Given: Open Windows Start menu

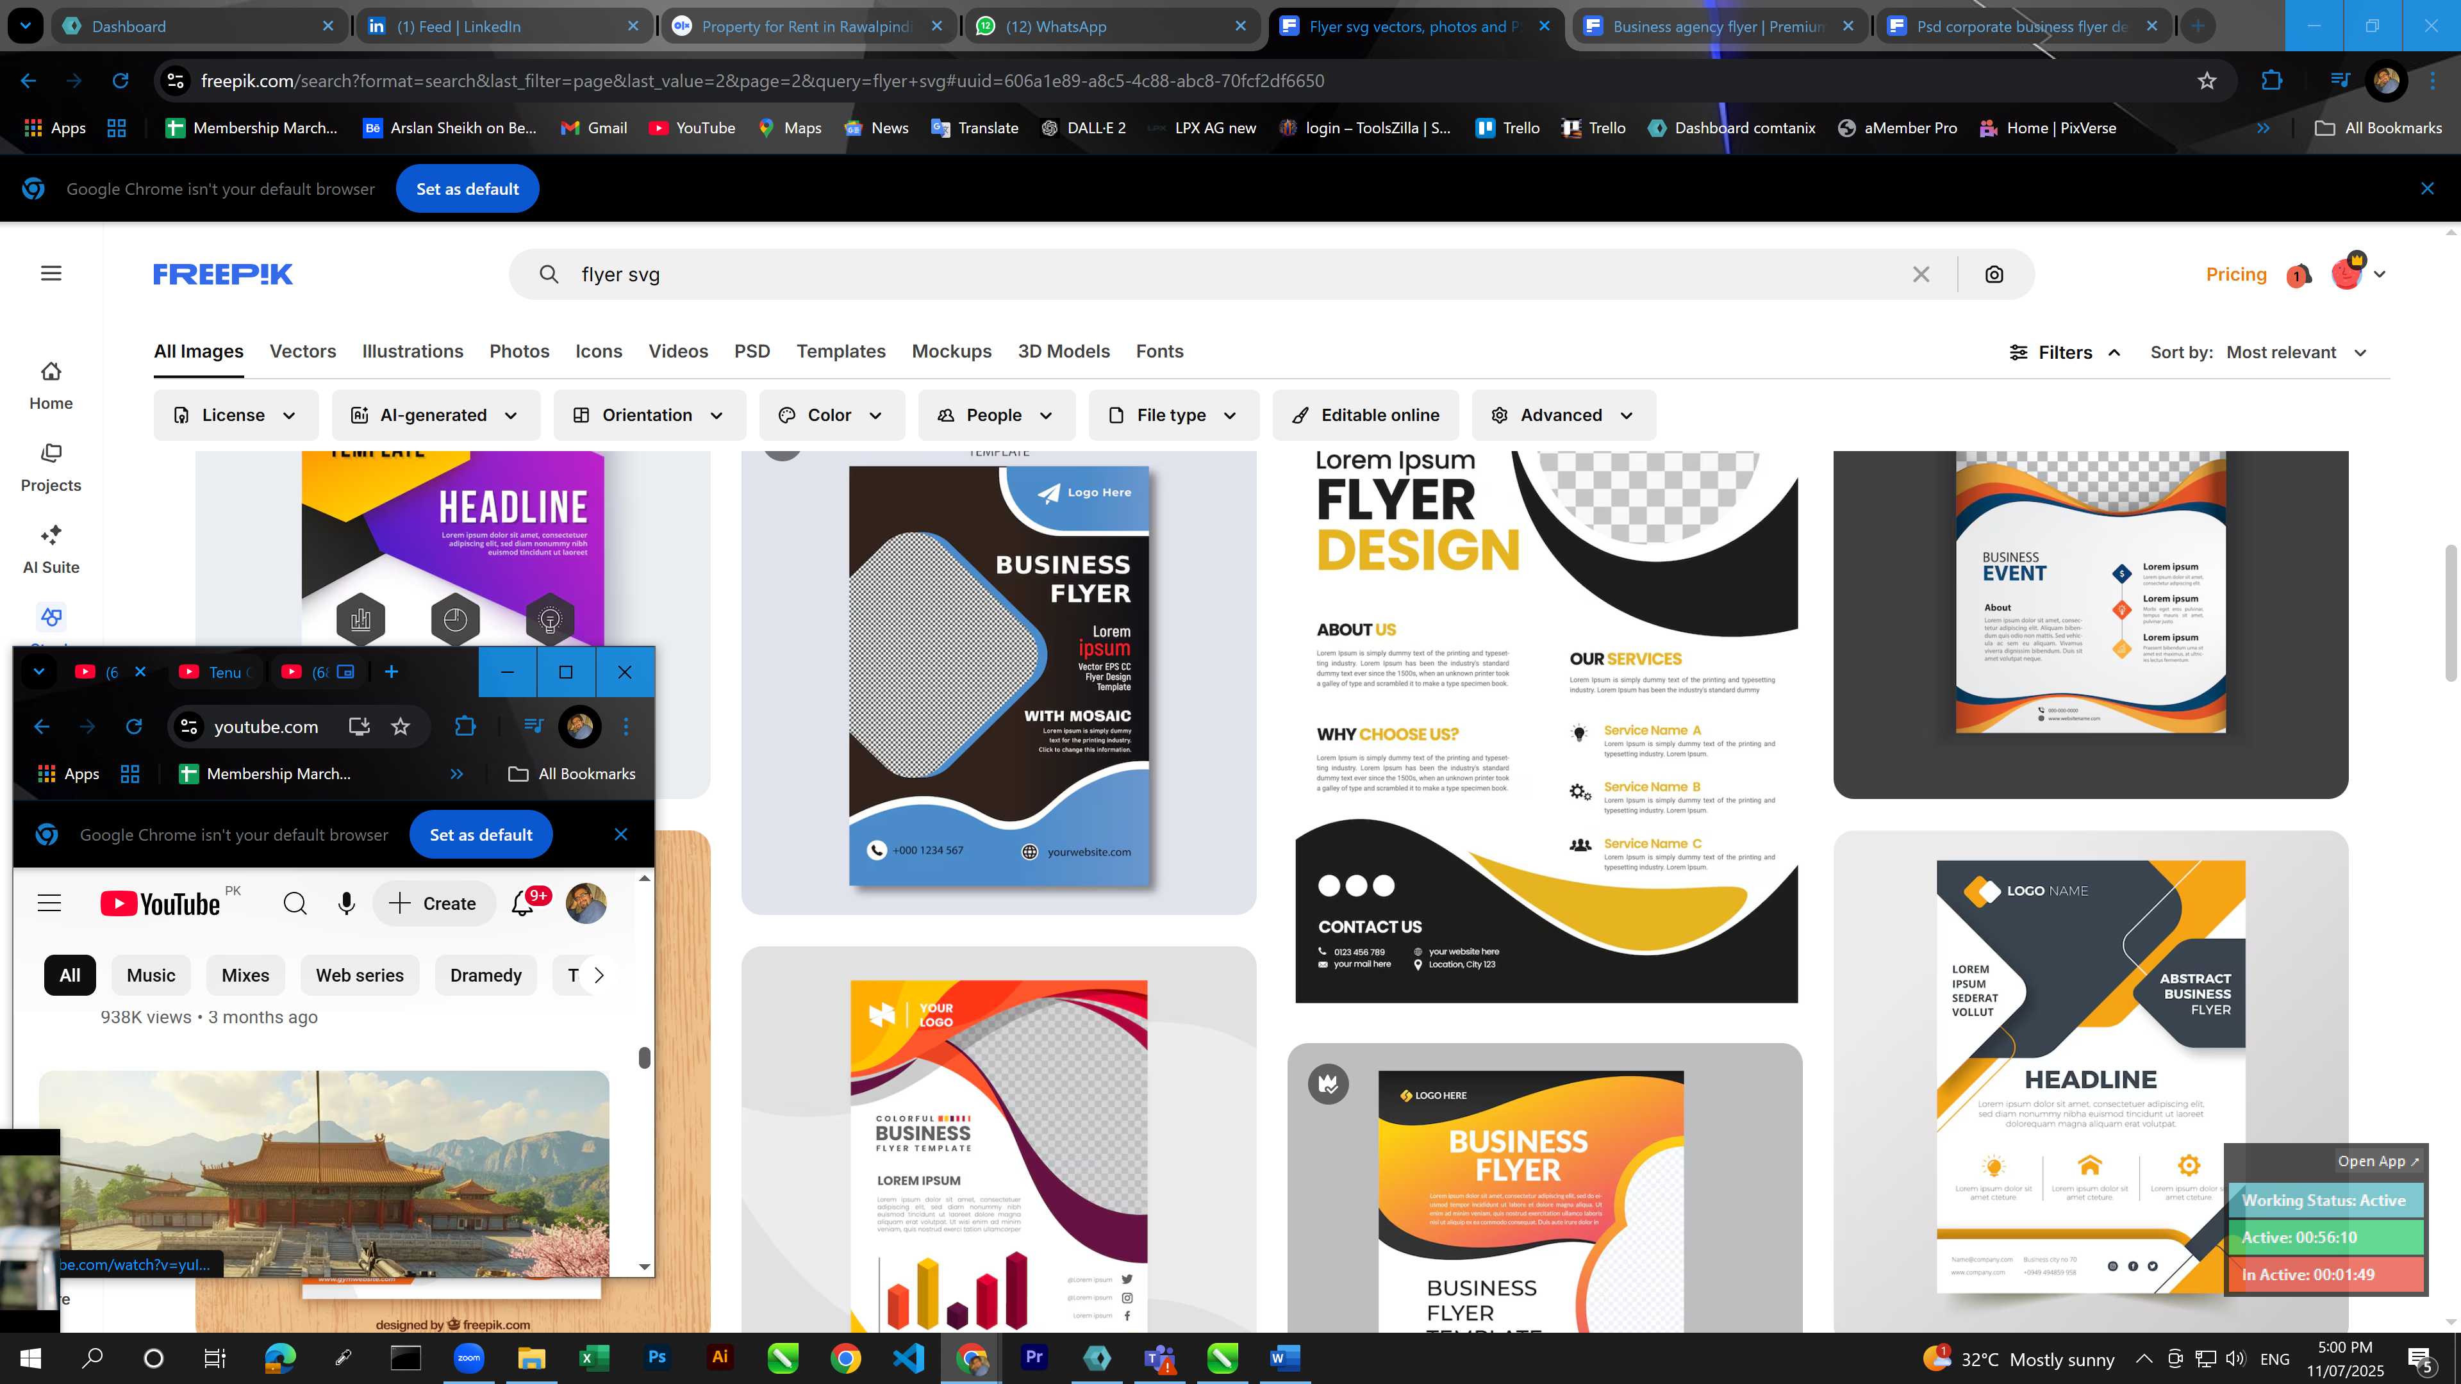Looking at the screenshot, I should (31, 1357).
